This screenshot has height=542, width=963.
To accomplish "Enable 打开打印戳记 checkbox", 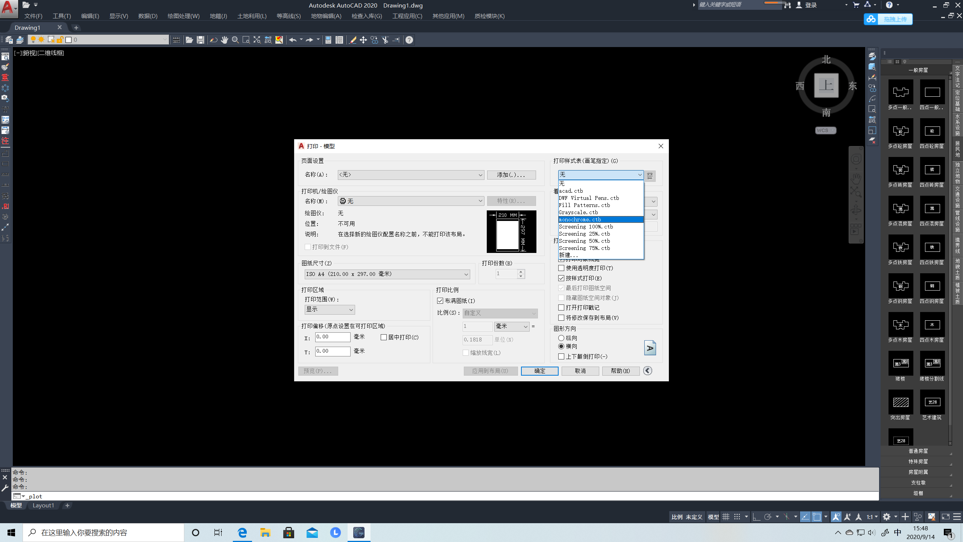I will coord(561,308).
